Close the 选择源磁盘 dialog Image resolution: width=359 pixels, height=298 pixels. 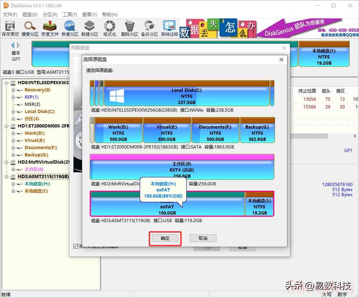pos(282,60)
